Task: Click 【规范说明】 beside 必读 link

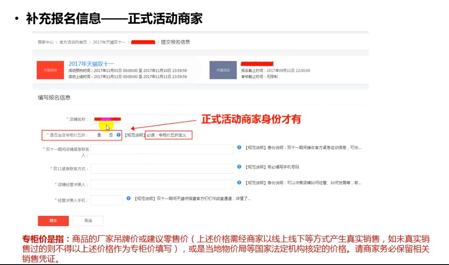Action: pyautogui.click(x=135, y=135)
